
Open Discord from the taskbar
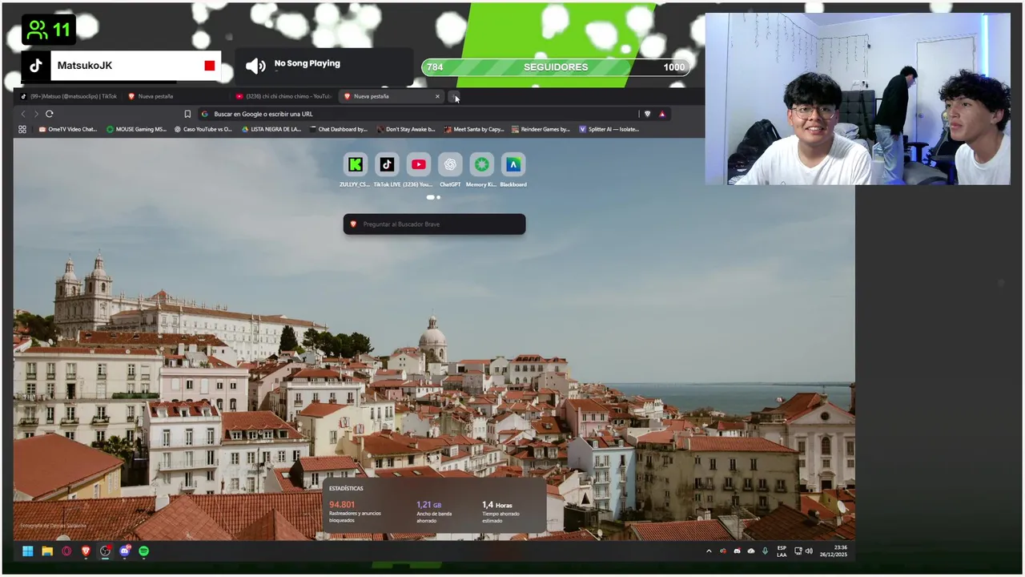124,551
